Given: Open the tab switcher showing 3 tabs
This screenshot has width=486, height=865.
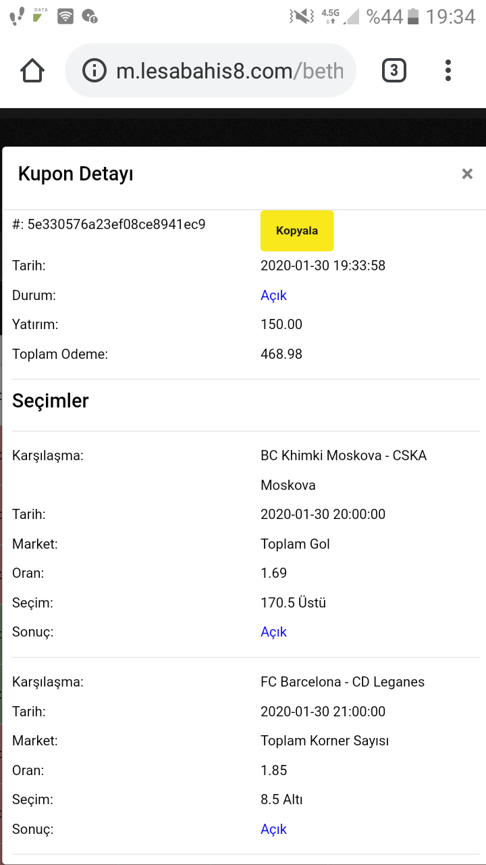Looking at the screenshot, I should click(x=394, y=70).
